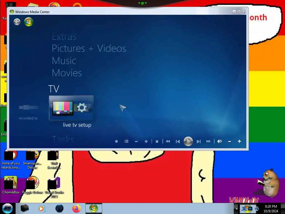285x214 pixels.
Task: Open the live tv setup tile
Action: click(71, 108)
